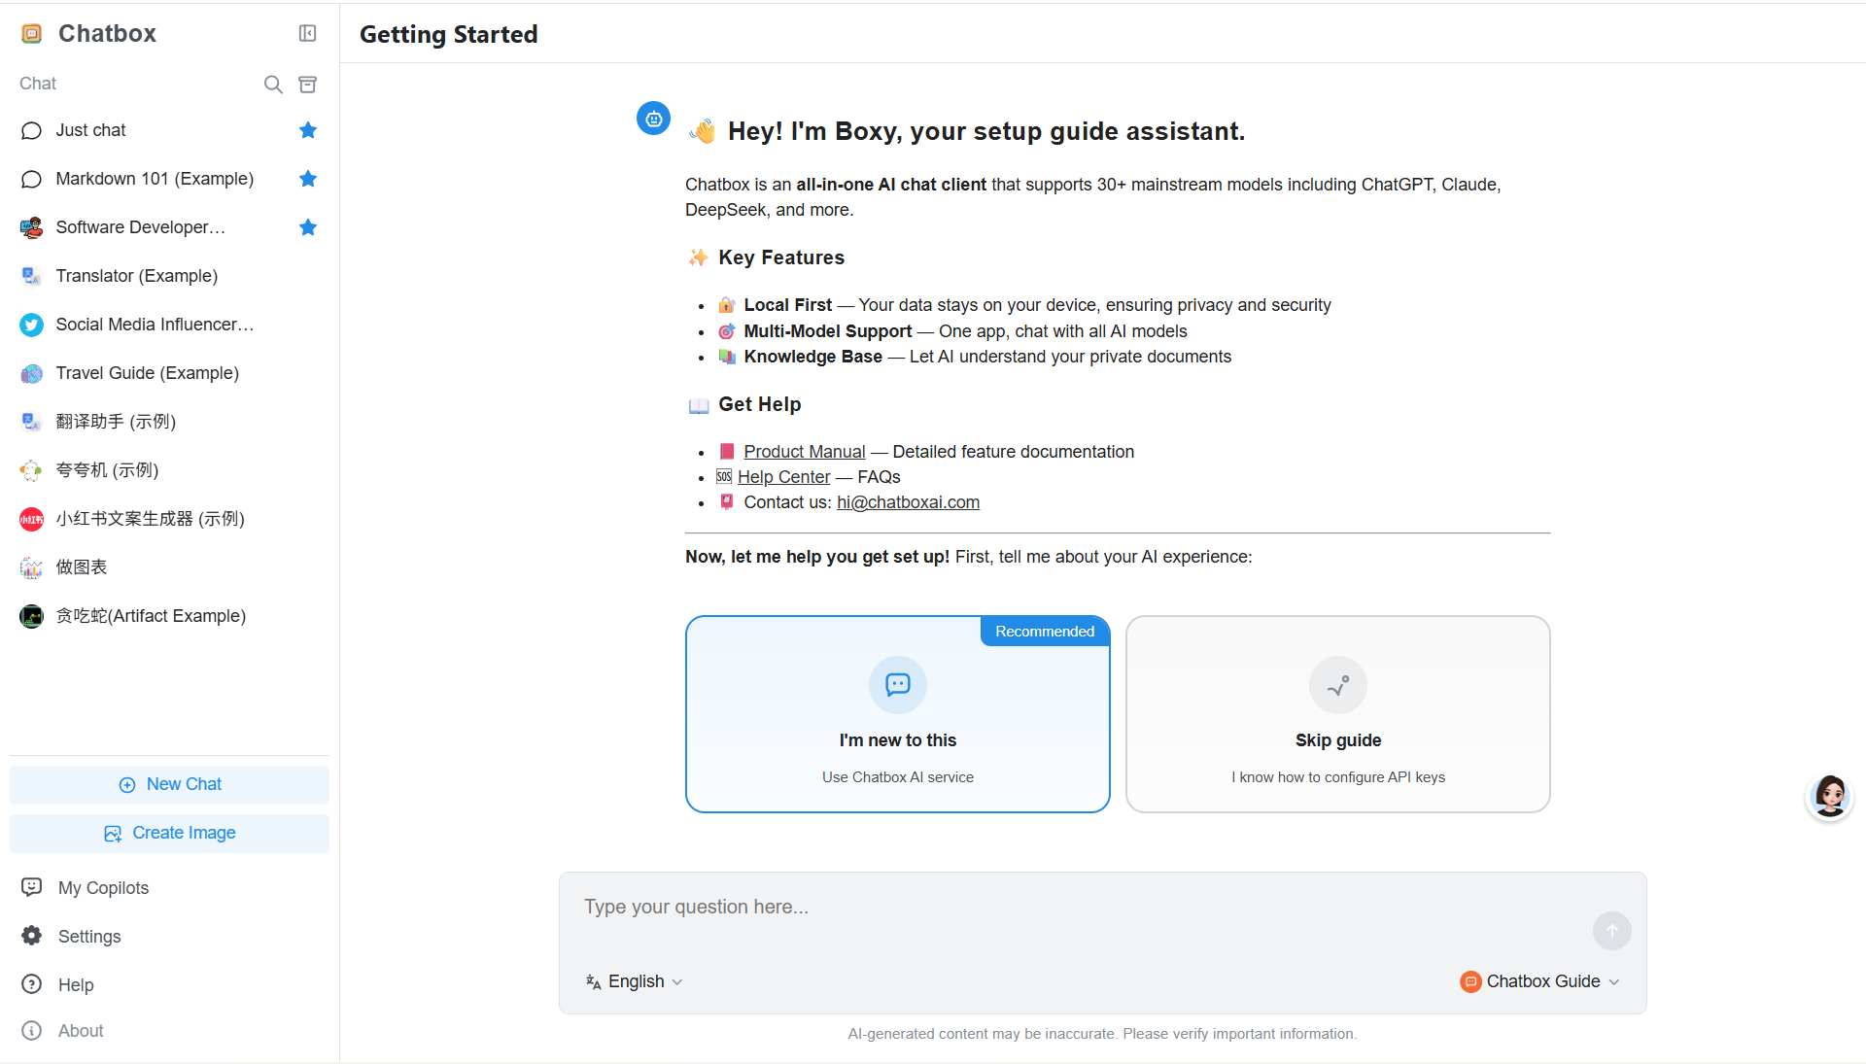
Task: Toggle star on Markdown 101 (Example)
Action: (308, 179)
